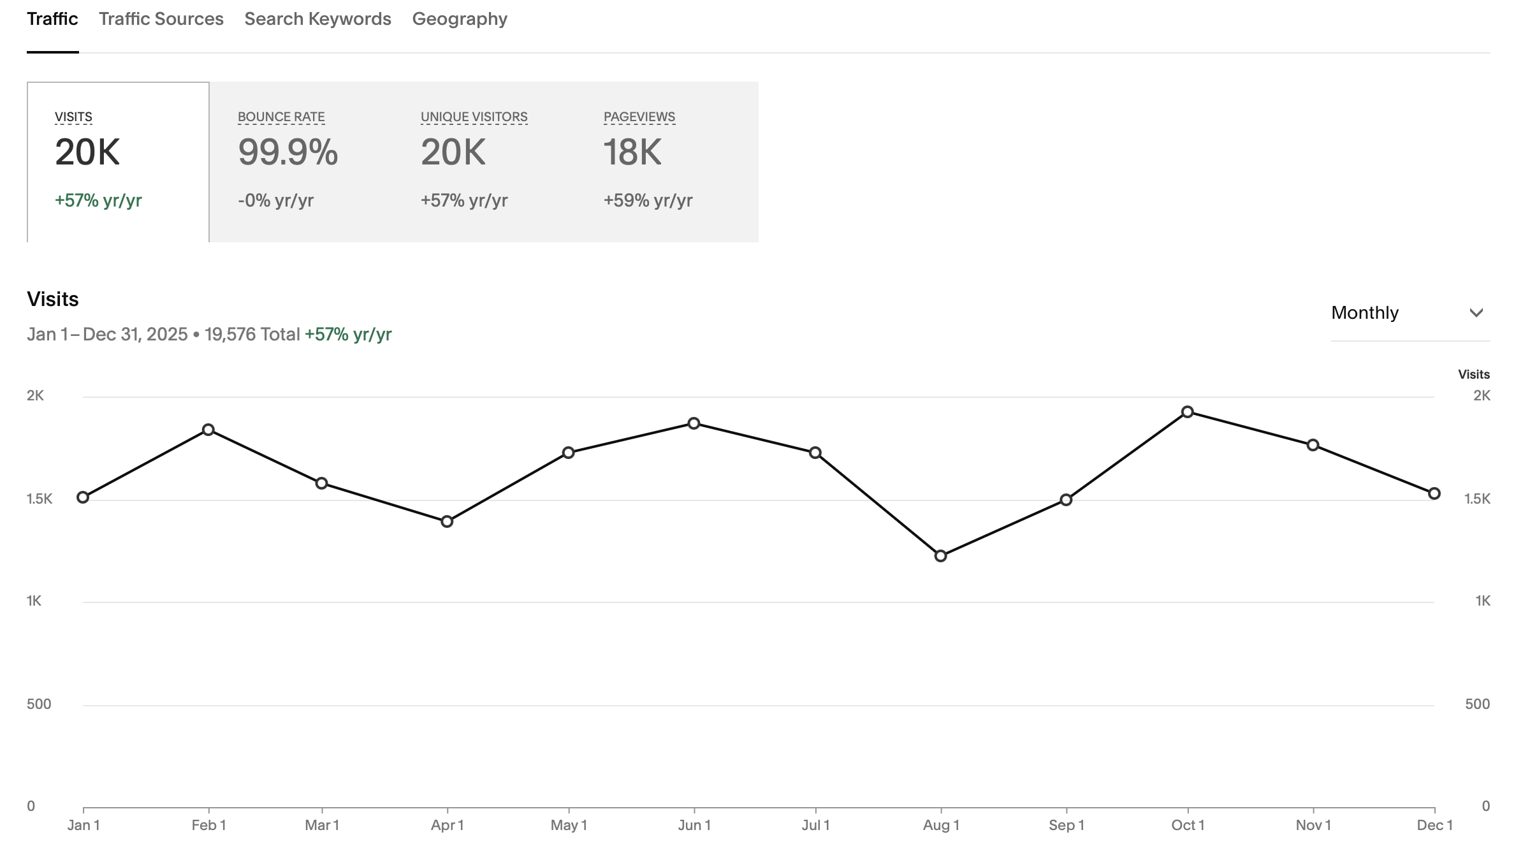1530x853 pixels.
Task: Select the Pageviews metric card
Action: coord(667,161)
